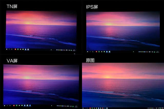The image size is (164, 109).
Task: Switch to the first blue running app on TN屏
Action: (x=26, y=50)
